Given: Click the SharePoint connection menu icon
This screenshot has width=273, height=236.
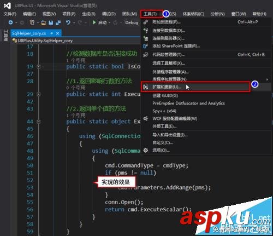Looking at the screenshot, I should (x=146, y=46).
